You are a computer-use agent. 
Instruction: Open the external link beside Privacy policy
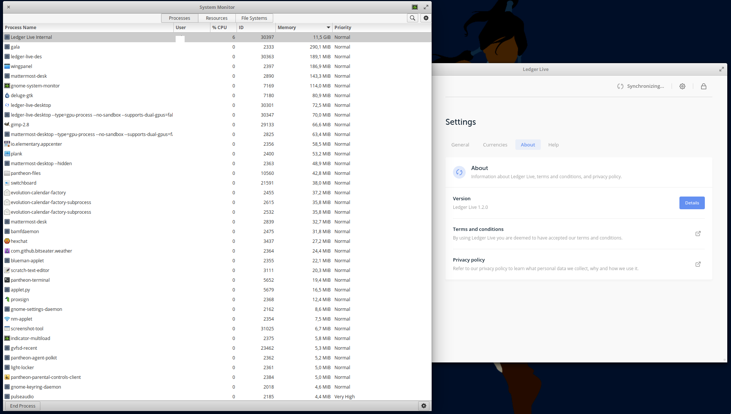coord(698,264)
